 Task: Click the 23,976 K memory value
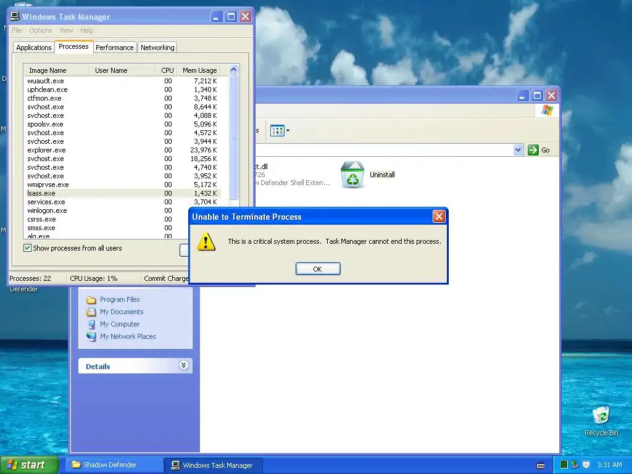click(204, 150)
